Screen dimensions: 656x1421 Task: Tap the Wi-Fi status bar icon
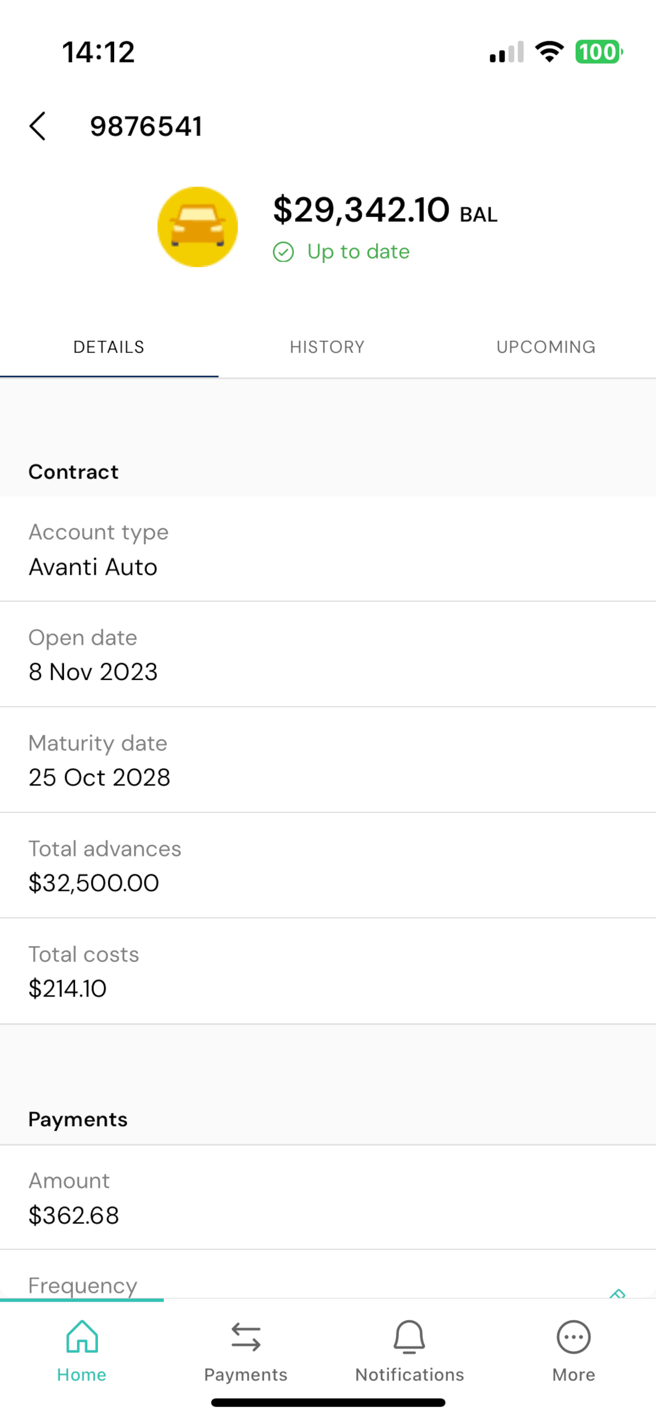(549, 52)
